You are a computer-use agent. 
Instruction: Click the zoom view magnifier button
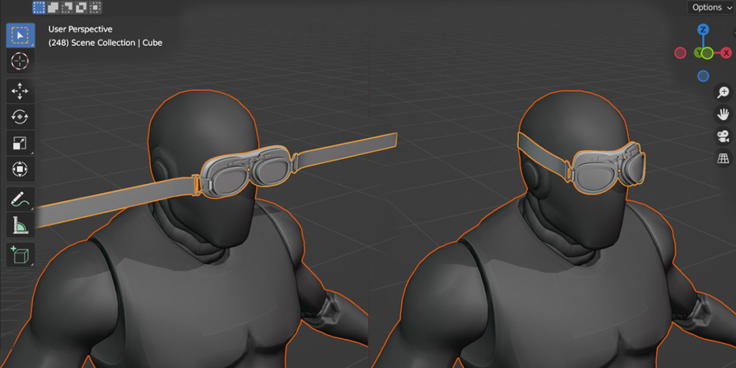(x=723, y=93)
